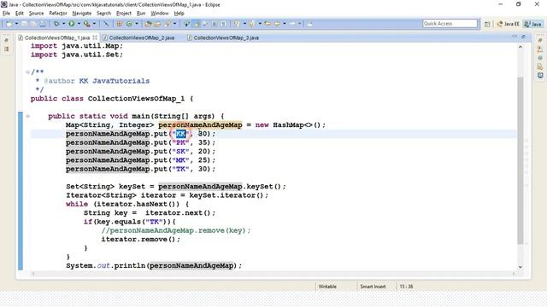This screenshot has height=307, width=547.
Task: Click the '15 : 36' cursor position indicator
Action: pyautogui.click(x=406, y=287)
